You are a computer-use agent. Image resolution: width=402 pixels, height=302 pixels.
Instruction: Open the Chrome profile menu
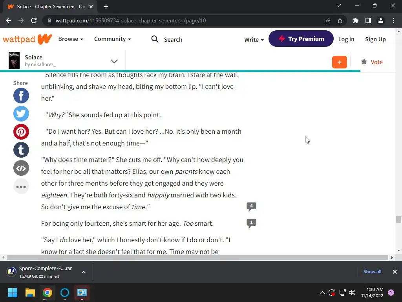pos(381,20)
